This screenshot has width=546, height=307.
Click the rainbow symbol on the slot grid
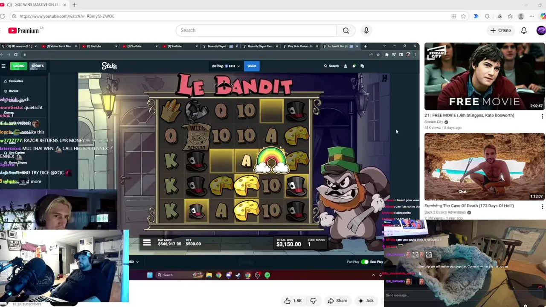pyautogui.click(x=271, y=161)
